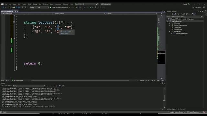Open the main() member dropdown
The width and height of the screenshot is (207, 116).
click(x=131, y=14)
